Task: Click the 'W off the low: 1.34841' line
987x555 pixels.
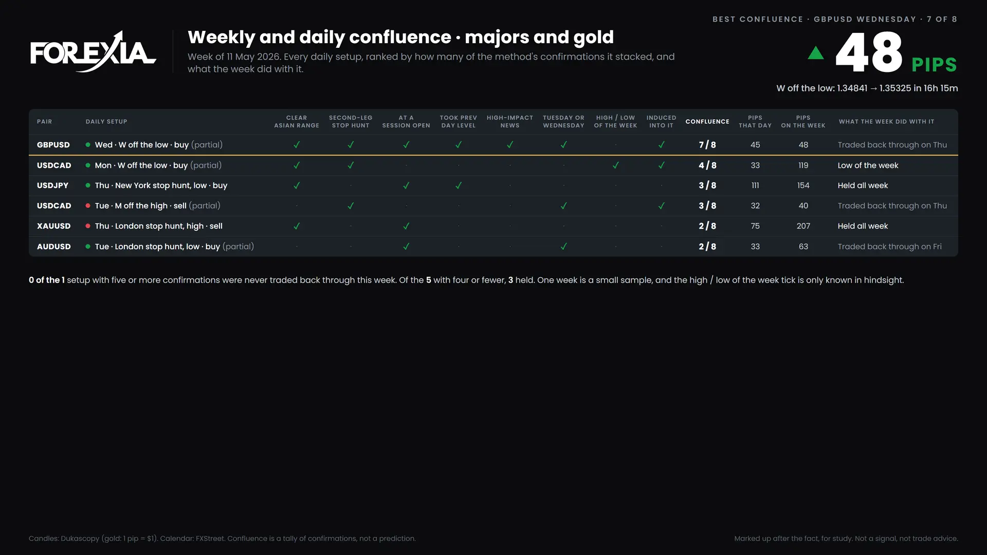Action: 867,88
